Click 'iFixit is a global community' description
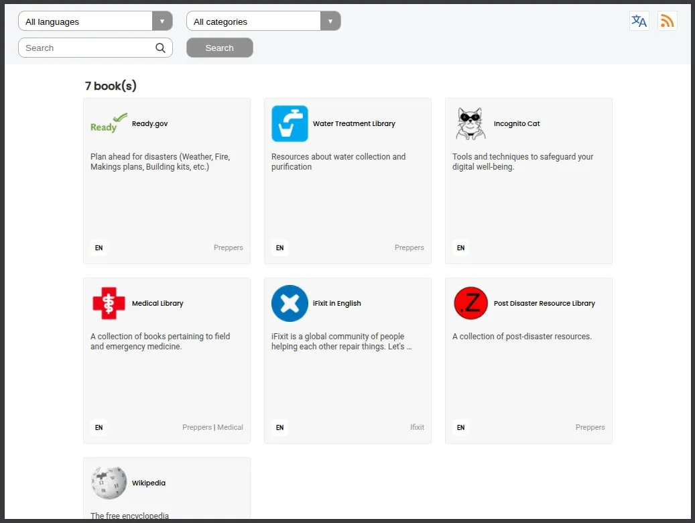The width and height of the screenshot is (695, 523). coord(341,341)
